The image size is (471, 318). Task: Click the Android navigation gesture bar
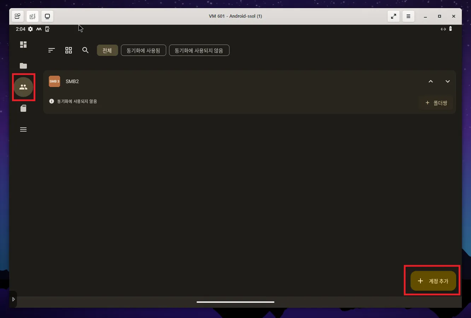(x=235, y=302)
